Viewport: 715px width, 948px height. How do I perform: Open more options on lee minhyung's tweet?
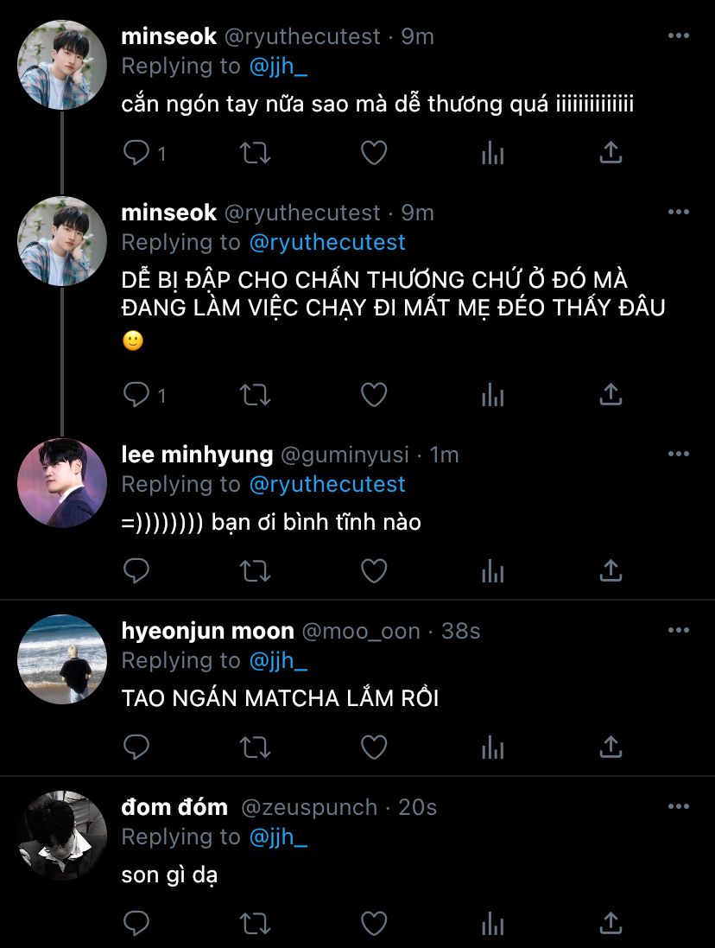[x=678, y=454]
